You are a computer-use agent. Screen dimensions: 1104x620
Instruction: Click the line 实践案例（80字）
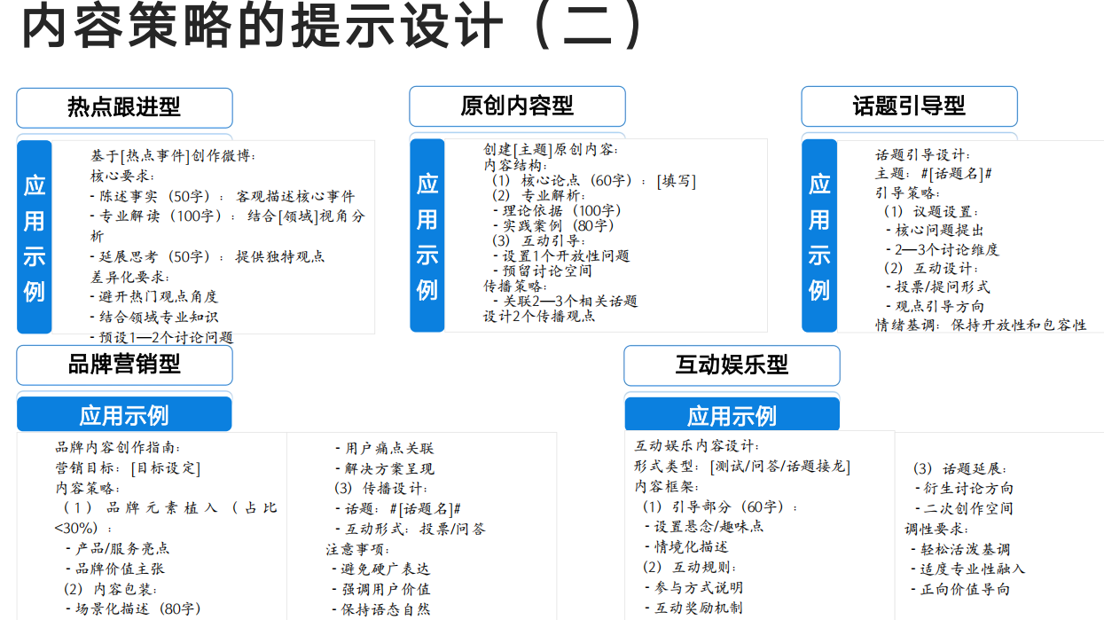coord(553,225)
